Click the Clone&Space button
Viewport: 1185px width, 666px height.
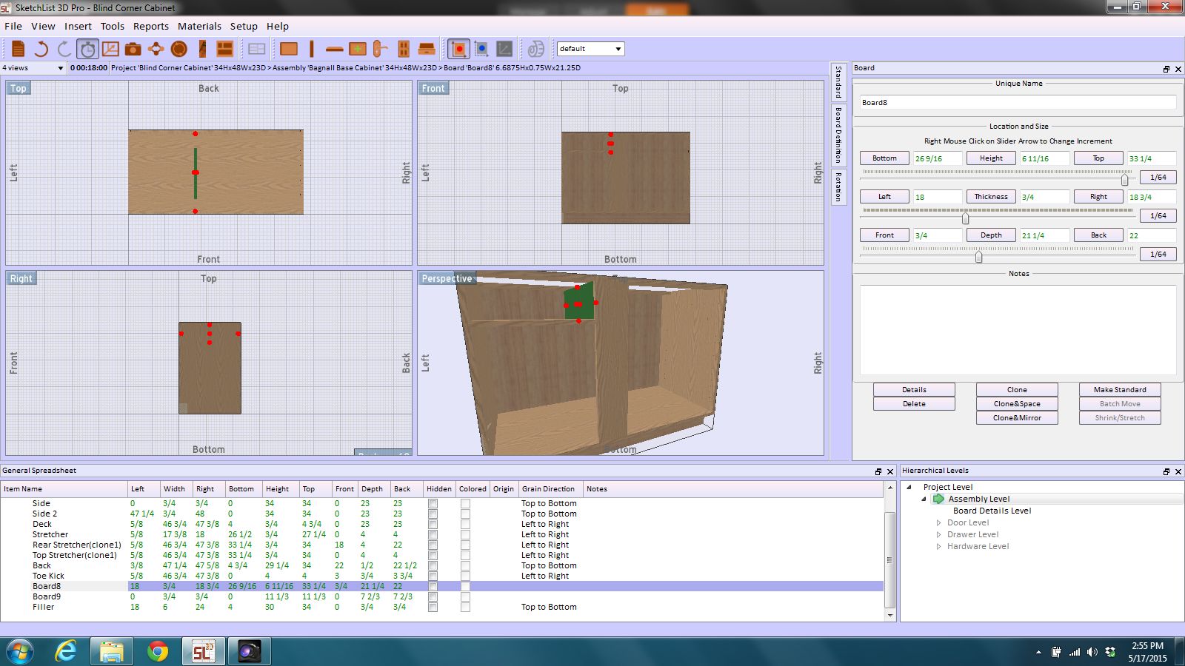pos(1017,404)
